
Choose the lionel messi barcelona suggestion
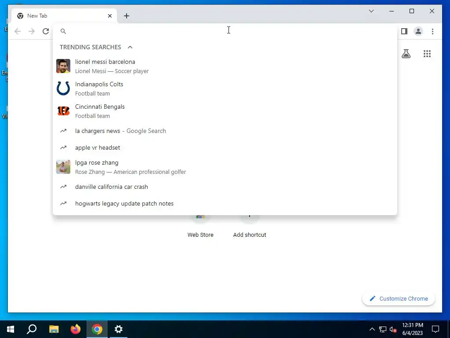pos(225,66)
